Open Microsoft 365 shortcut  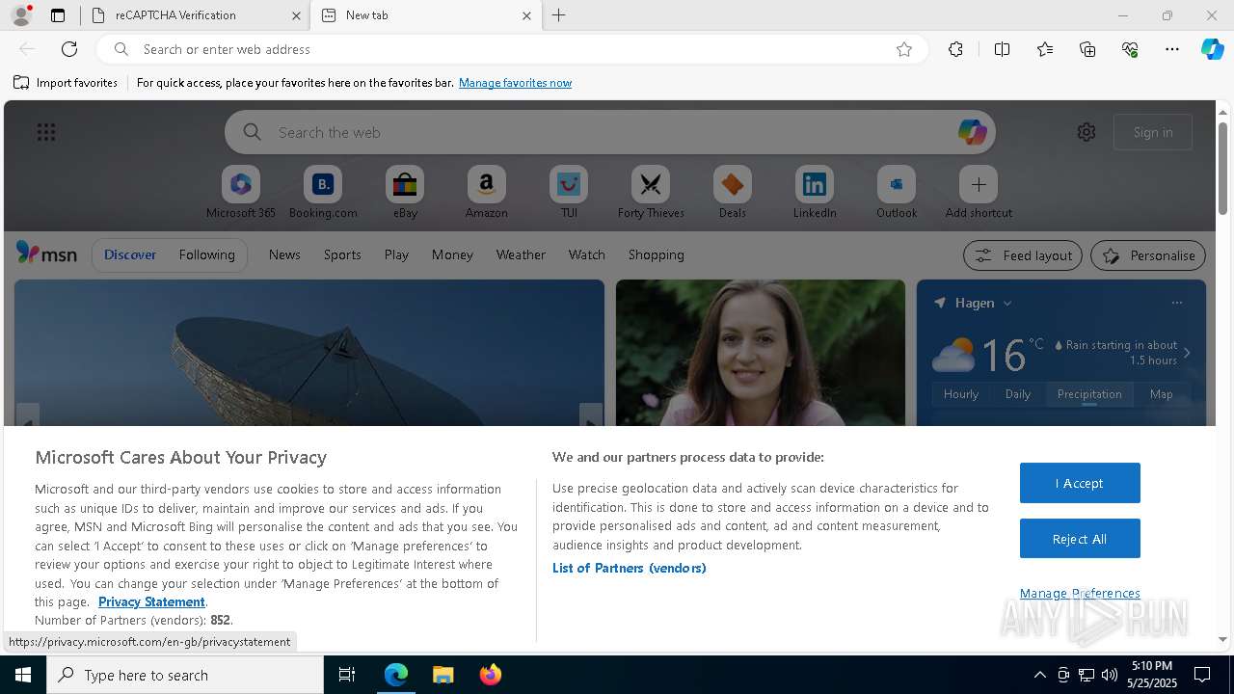click(241, 193)
